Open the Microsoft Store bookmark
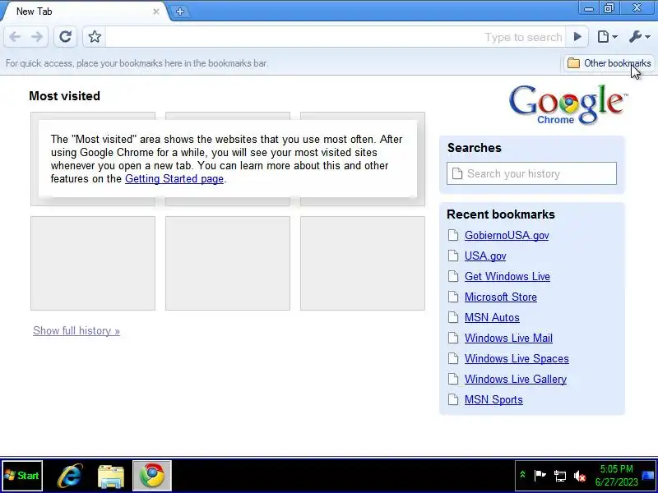The width and height of the screenshot is (658, 493). [501, 297]
